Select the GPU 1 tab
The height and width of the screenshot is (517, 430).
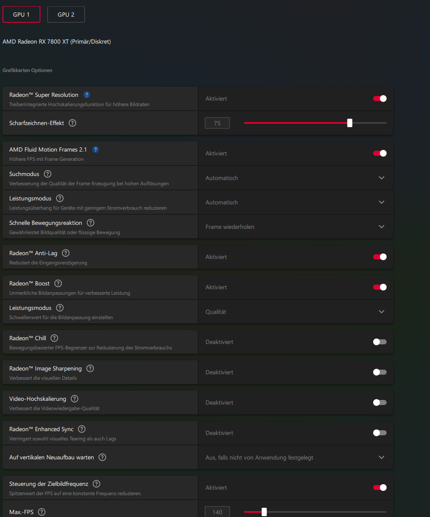coord(21,14)
